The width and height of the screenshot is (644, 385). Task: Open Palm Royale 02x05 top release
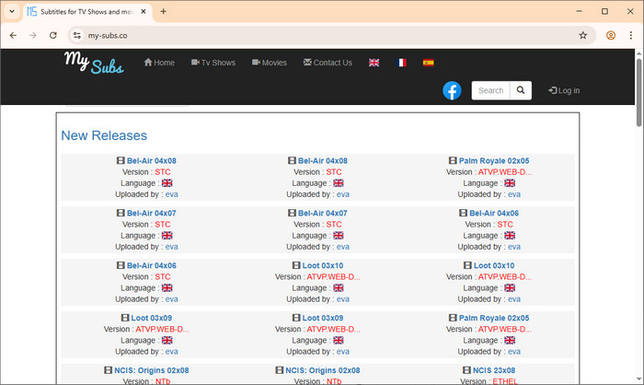[x=494, y=160]
